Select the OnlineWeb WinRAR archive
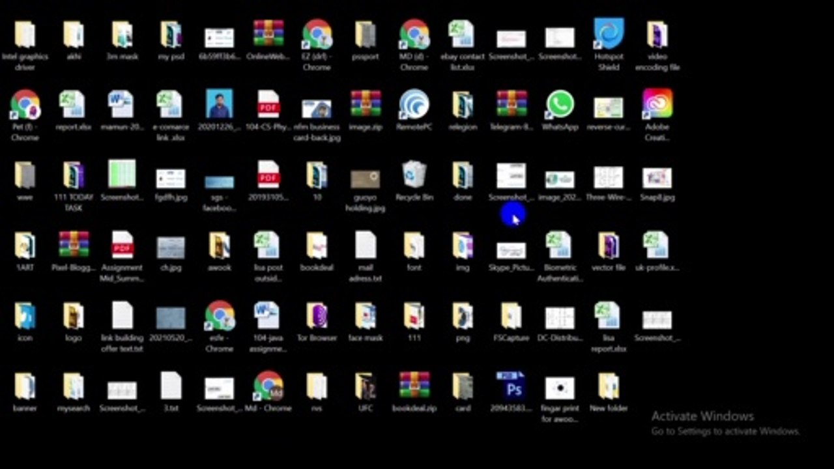This screenshot has height=469, width=834. point(268,35)
